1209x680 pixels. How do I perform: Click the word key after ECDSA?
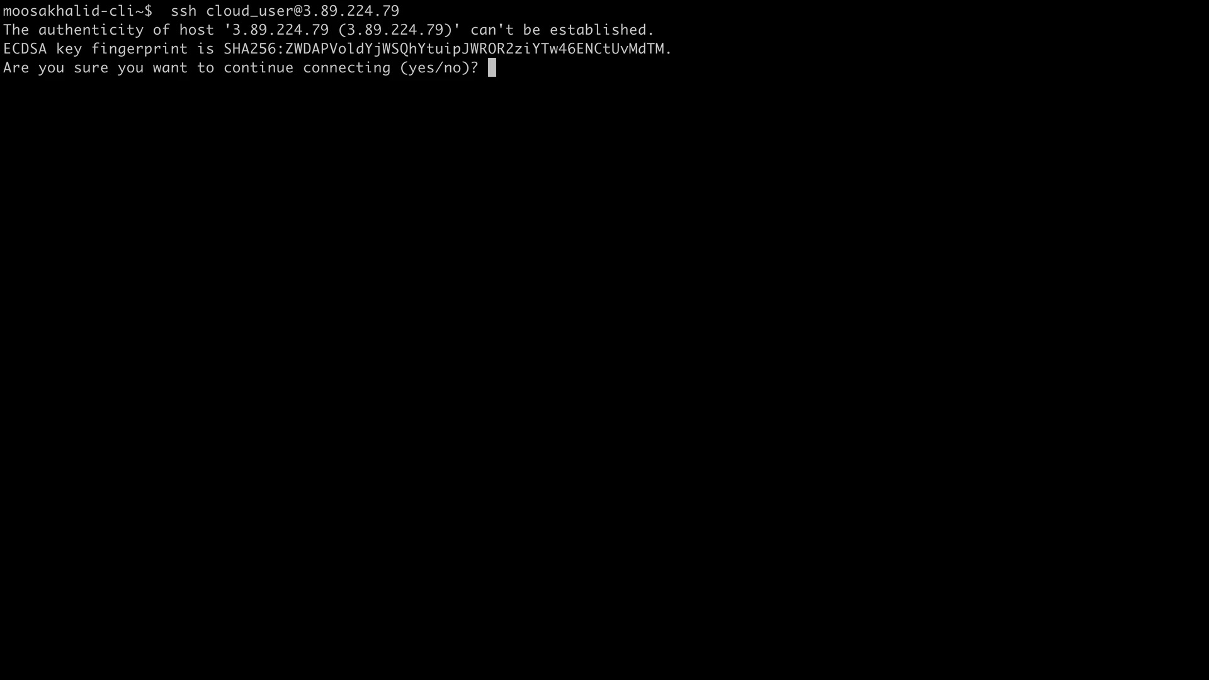69,49
